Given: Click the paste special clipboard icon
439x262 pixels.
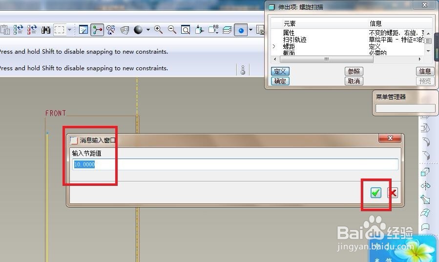Looking at the screenshot, I should tap(5, 30).
